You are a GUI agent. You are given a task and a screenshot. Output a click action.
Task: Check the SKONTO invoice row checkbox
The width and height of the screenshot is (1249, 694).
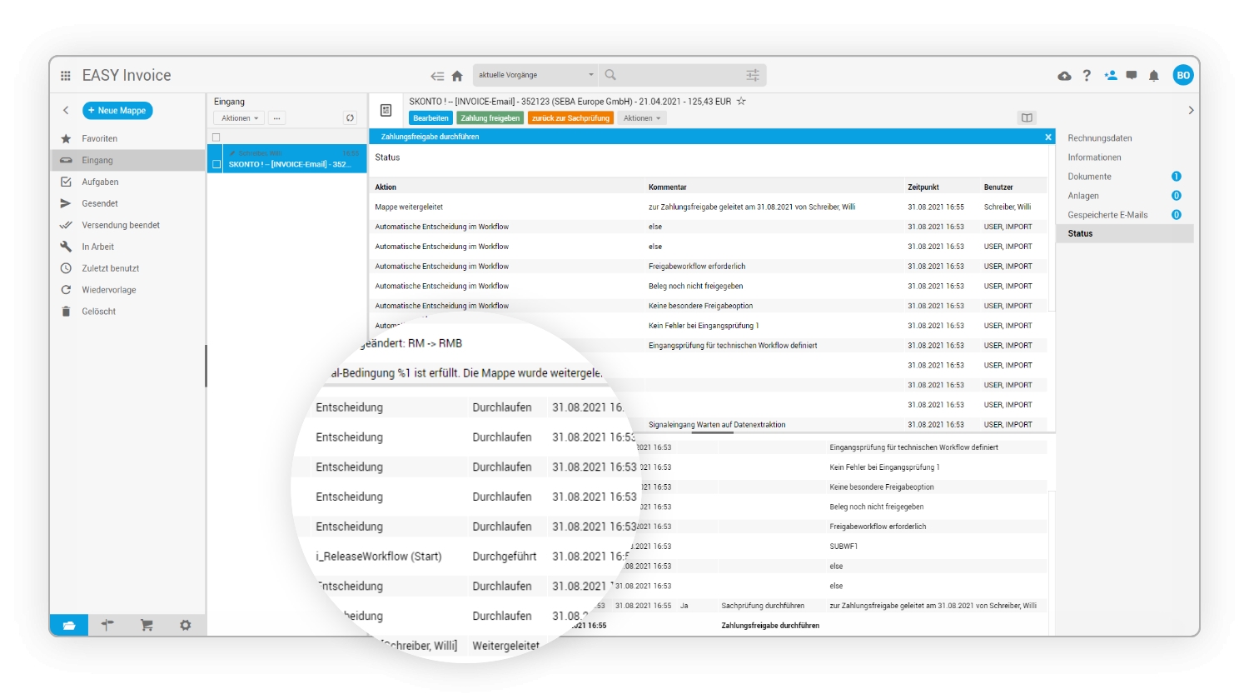pyautogui.click(x=216, y=164)
